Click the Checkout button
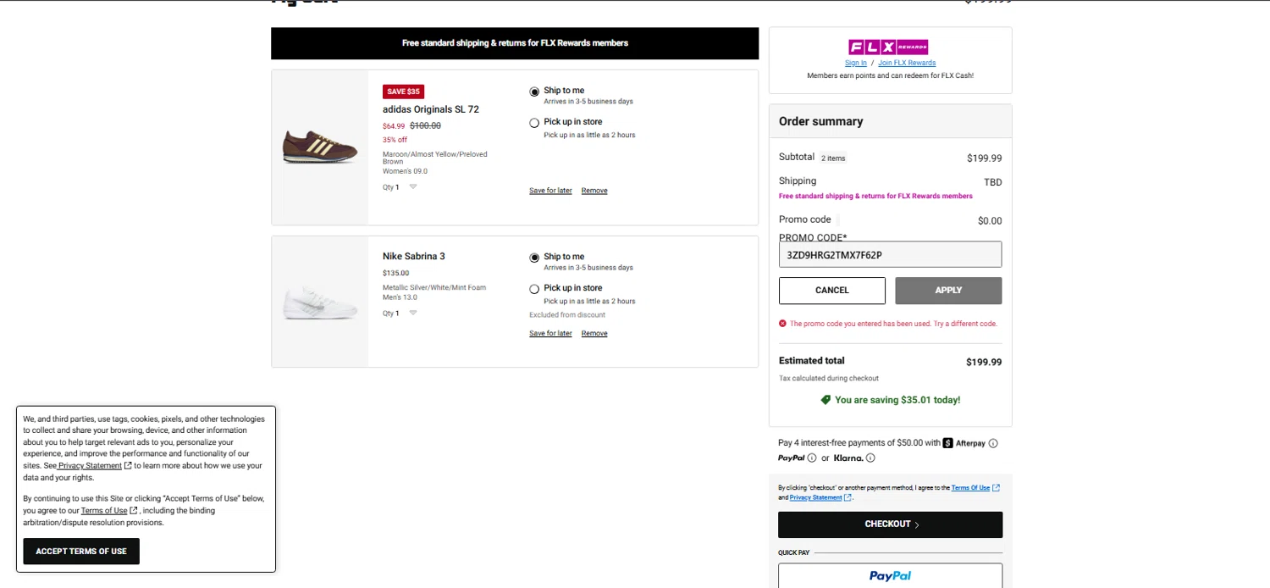Image resolution: width=1270 pixels, height=588 pixels. click(x=890, y=524)
